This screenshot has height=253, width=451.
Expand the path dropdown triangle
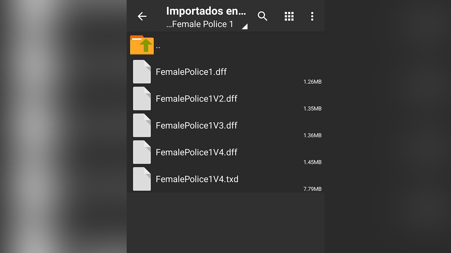245,26
